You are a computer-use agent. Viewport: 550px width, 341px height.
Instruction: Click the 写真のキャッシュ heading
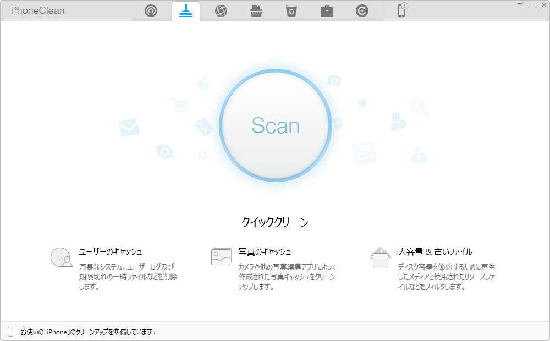265,251
